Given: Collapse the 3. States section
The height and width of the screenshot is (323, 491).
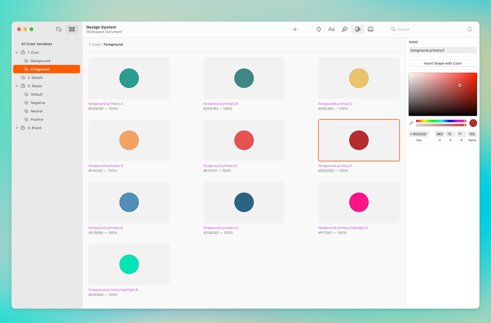Looking at the screenshot, I should 17,86.
